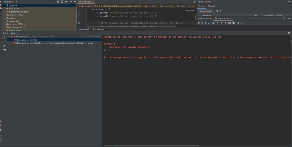Re-run Gradle sync in Build panel
Screen dimensions: 292x147
[x=5, y=37]
